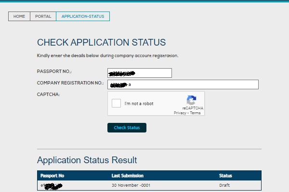This screenshot has height=192, width=289.
Task: Click into the Company Registration No. field
Action: pyautogui.click(x=183, y=84)
